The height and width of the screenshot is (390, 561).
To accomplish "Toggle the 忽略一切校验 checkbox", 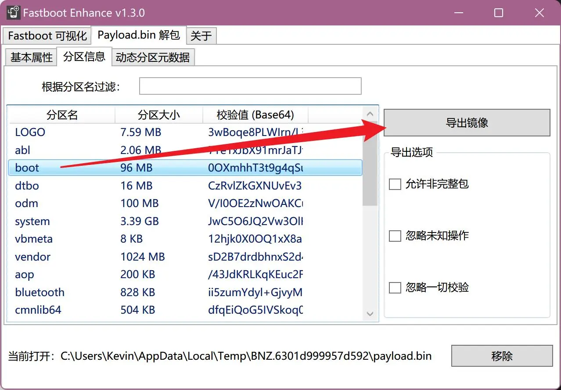I will tap(395, 288).
